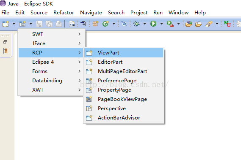Click the properties document toolbar icon
The height and width of the screenshot is (160, 241).
tap(83, 24)
